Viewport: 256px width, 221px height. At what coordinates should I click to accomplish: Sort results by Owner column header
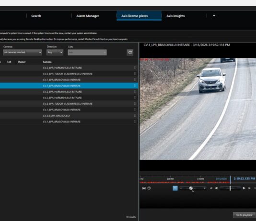click(x=22, y=62)
